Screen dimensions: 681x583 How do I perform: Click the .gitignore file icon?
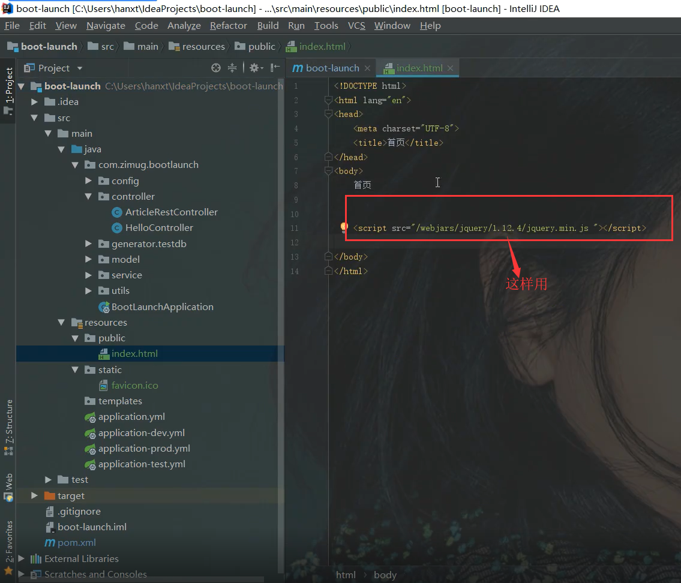pos(50,512)
